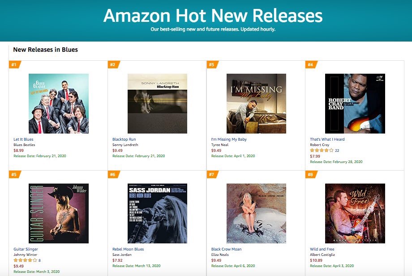Click the I'm Missing My Baby cover art
This screenshot has height=276, width=412.
tap(256, 104)
